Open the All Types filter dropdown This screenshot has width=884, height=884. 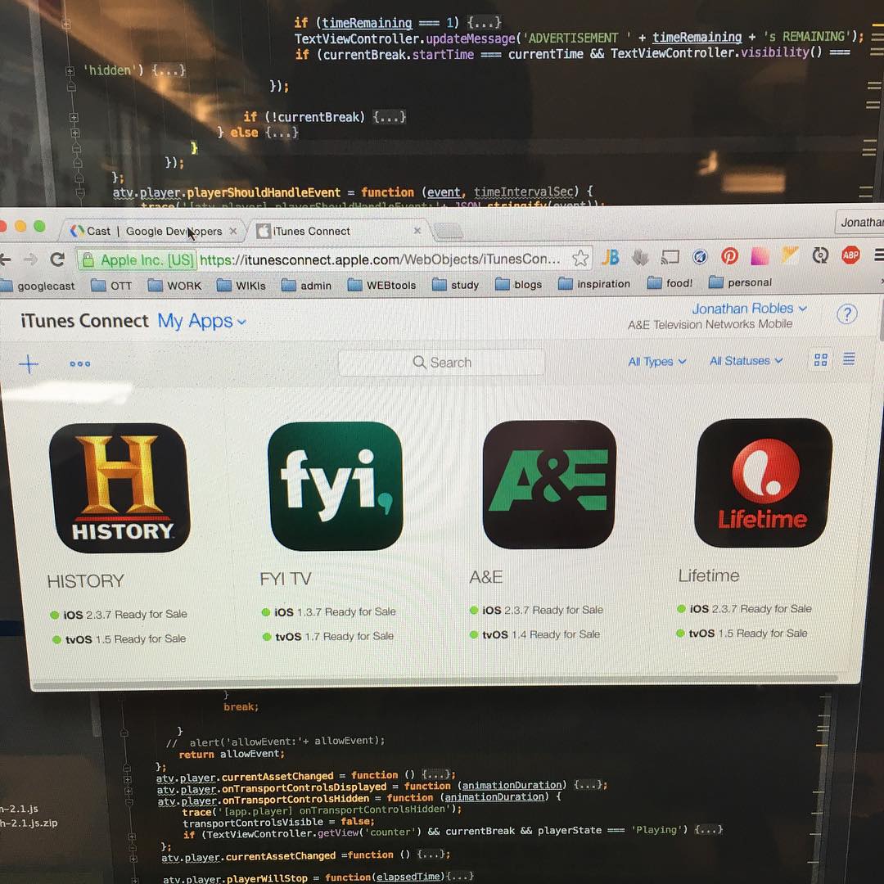(656, 361)
